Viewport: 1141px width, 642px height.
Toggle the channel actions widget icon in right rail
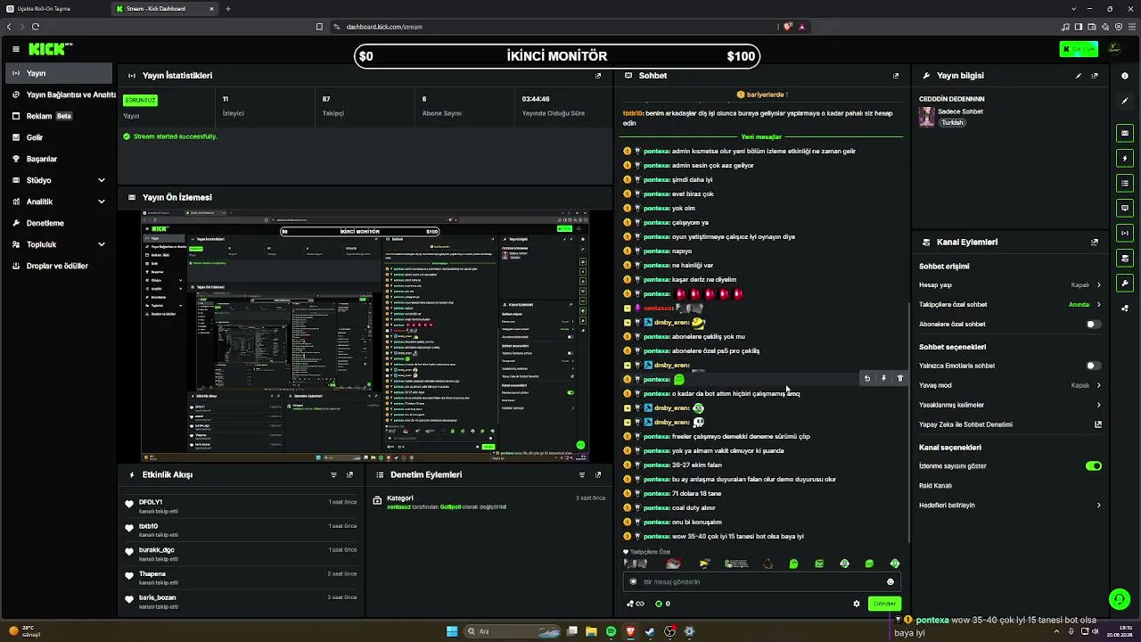[1125, 258]
